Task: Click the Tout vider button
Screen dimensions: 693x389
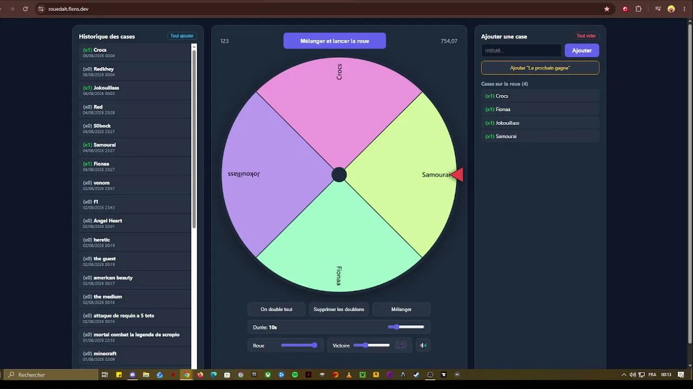Action: point(586,36)
